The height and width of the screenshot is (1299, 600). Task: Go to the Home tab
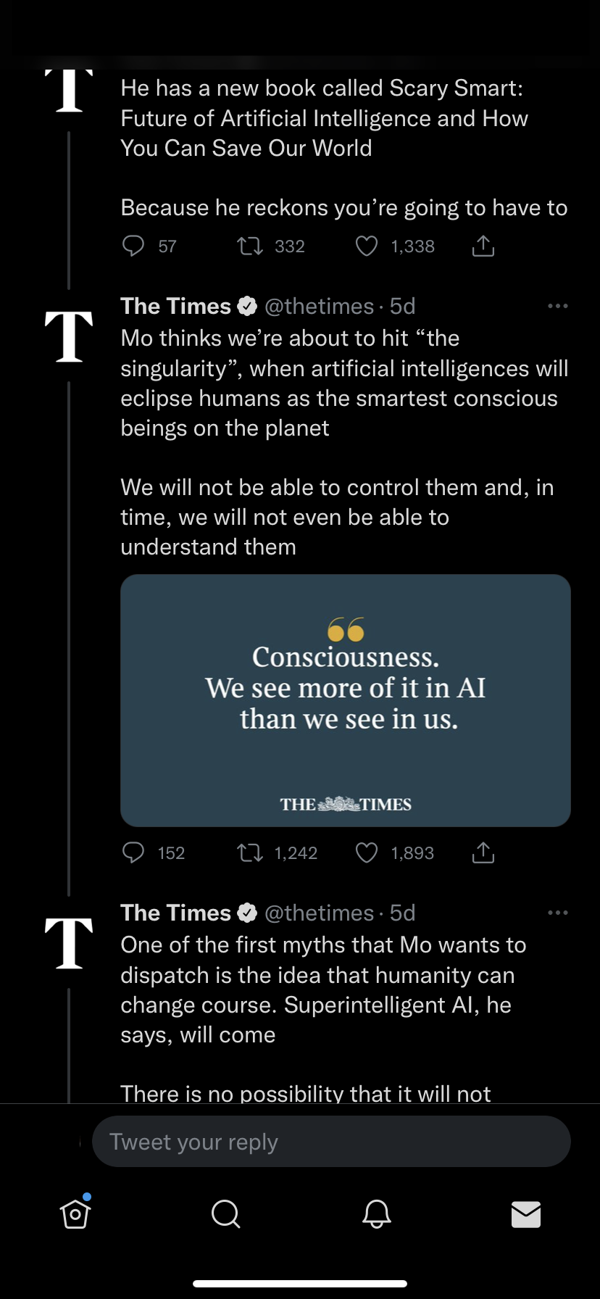tap(75, 1213)
